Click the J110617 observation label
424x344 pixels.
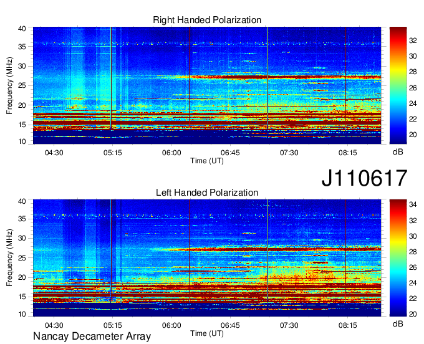pos(364,178)
